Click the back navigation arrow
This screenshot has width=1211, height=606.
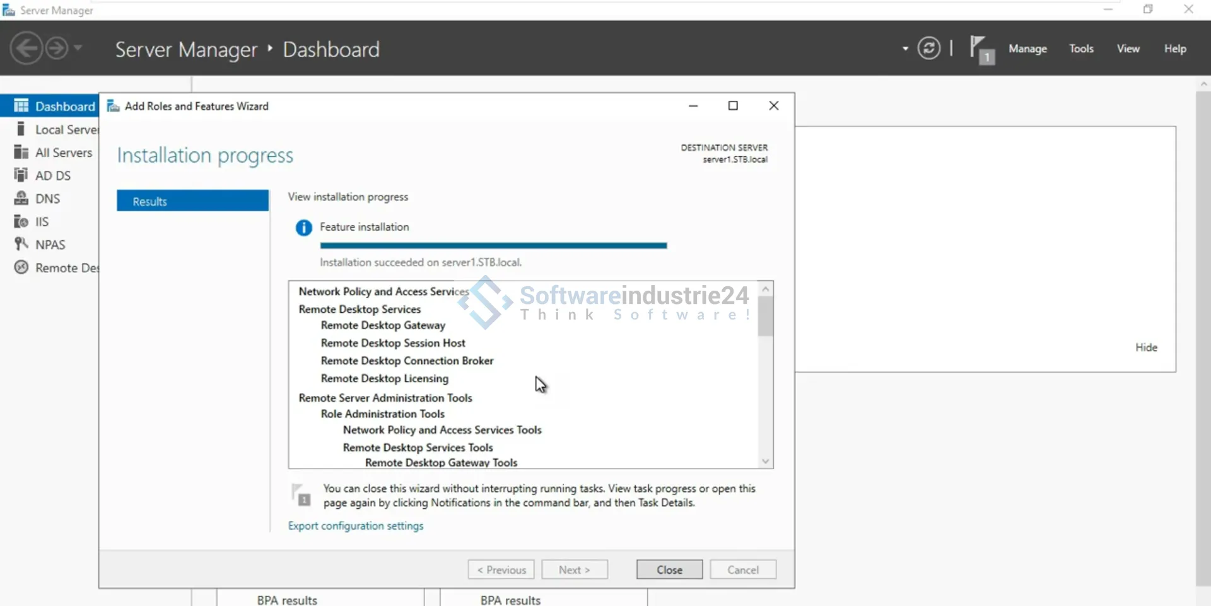coord(26,49)
